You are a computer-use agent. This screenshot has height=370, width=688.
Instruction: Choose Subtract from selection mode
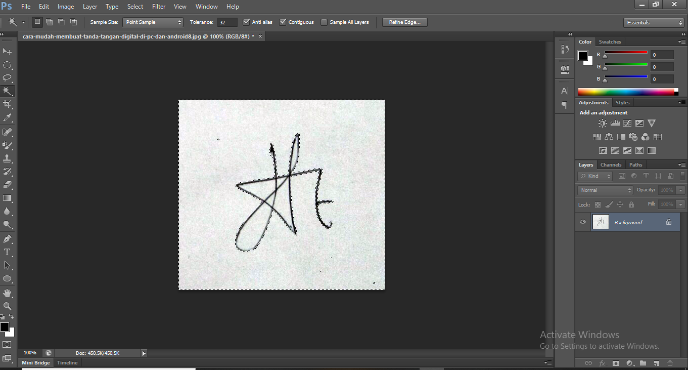click(x=61, y=22)
